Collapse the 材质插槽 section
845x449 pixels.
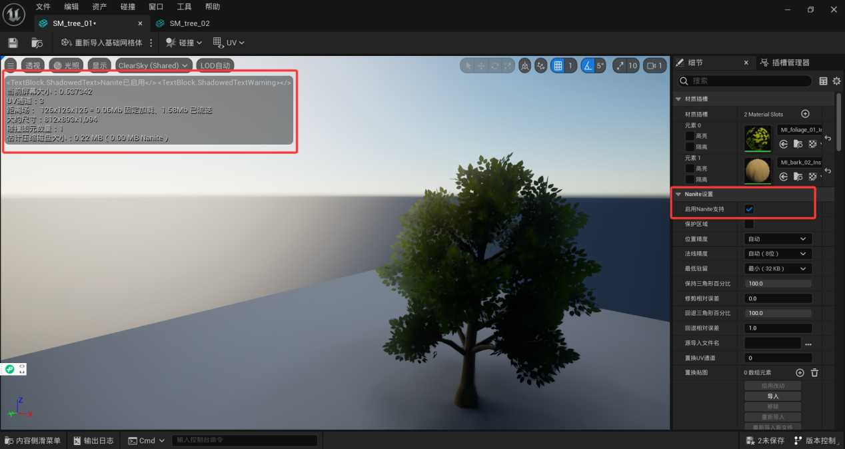(x=678, y=99)
